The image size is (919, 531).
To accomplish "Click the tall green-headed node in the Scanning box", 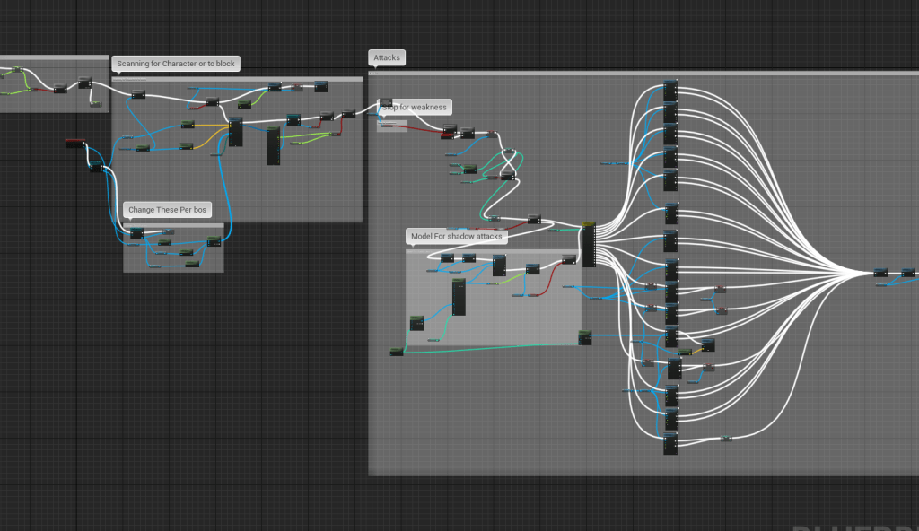I will click(x=273, y=146).
